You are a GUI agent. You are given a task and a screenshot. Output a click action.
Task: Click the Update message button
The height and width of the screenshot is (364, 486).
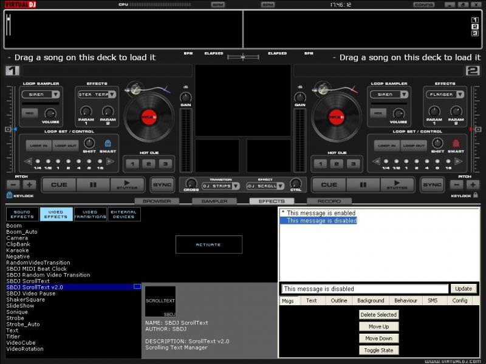(464, 289)
